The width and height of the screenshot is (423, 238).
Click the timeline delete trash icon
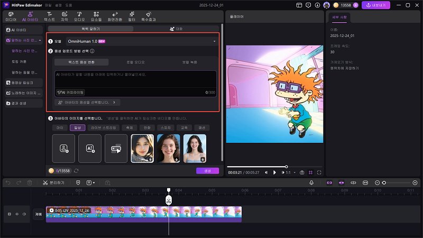click(x=30, y=182)
